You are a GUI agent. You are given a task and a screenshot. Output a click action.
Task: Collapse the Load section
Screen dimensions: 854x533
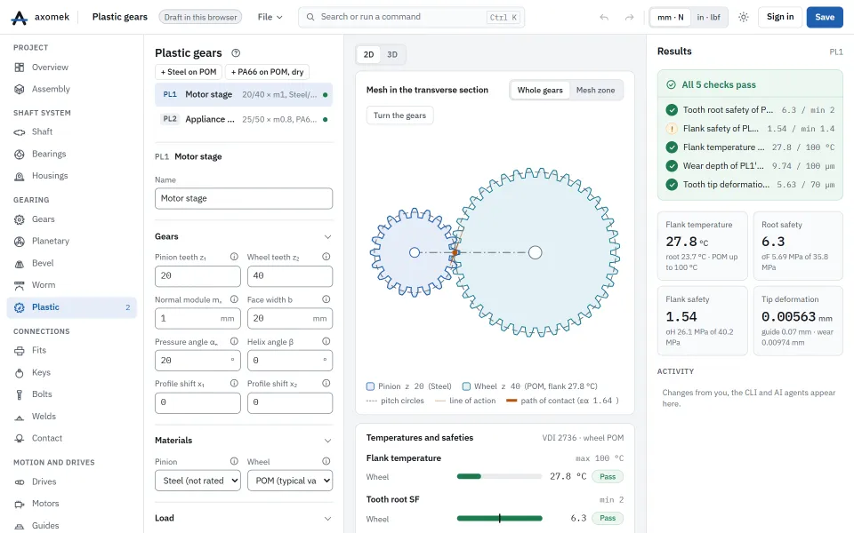327,518
